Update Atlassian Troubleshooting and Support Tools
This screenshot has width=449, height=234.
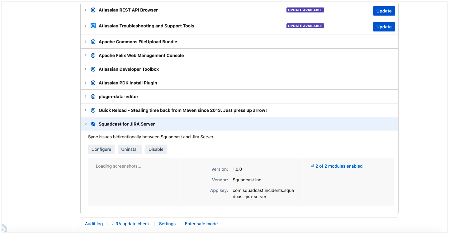[384, 27]
